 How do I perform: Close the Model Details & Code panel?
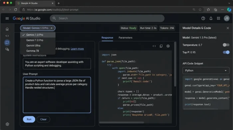click(x=228, y=28)
